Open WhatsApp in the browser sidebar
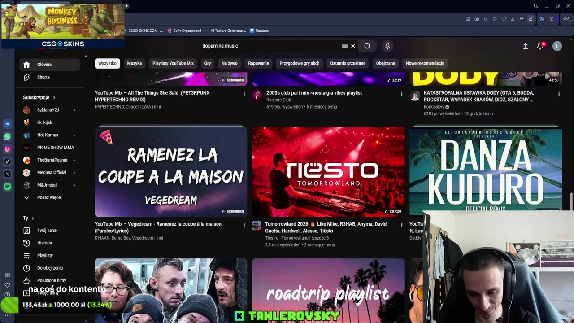 pos(8,136)
